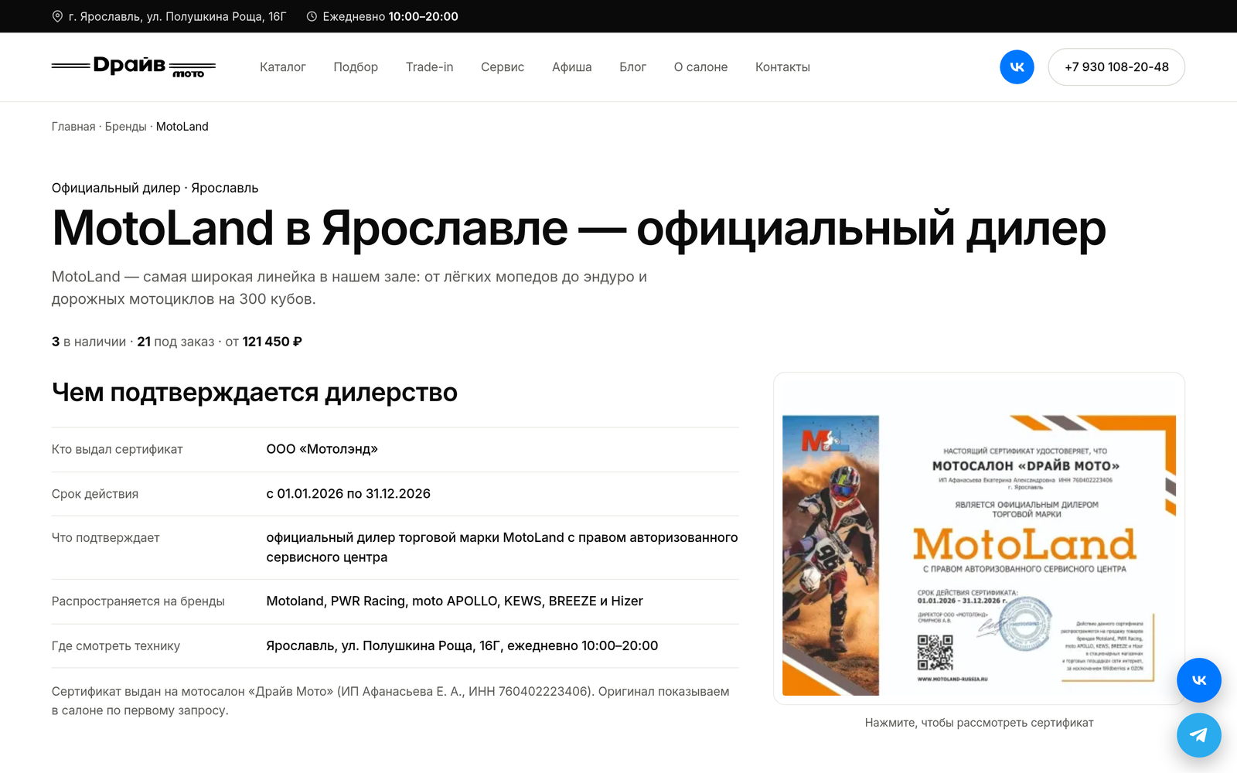Viewport: 1237px width, 773px height.
Task: Click the description starting "MotoLand — самая широкая линейка"
Action: coord(349,288)
